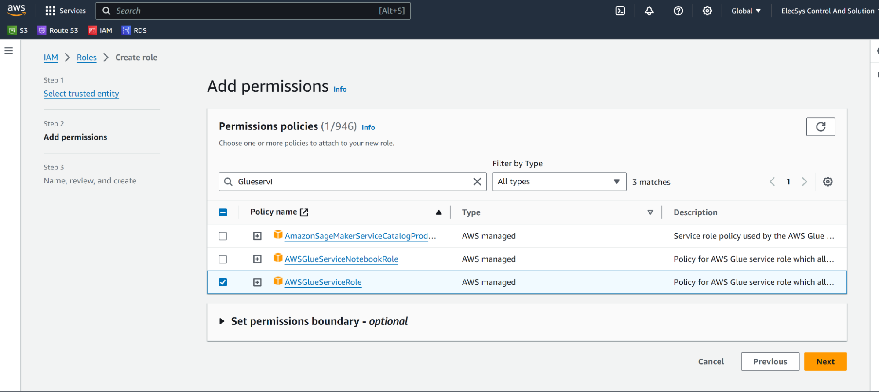
Task: Sort by Policy name ascending arrow
Action: click(x=438, y=212)
